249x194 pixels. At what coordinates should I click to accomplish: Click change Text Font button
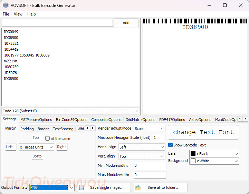point(203,132)
